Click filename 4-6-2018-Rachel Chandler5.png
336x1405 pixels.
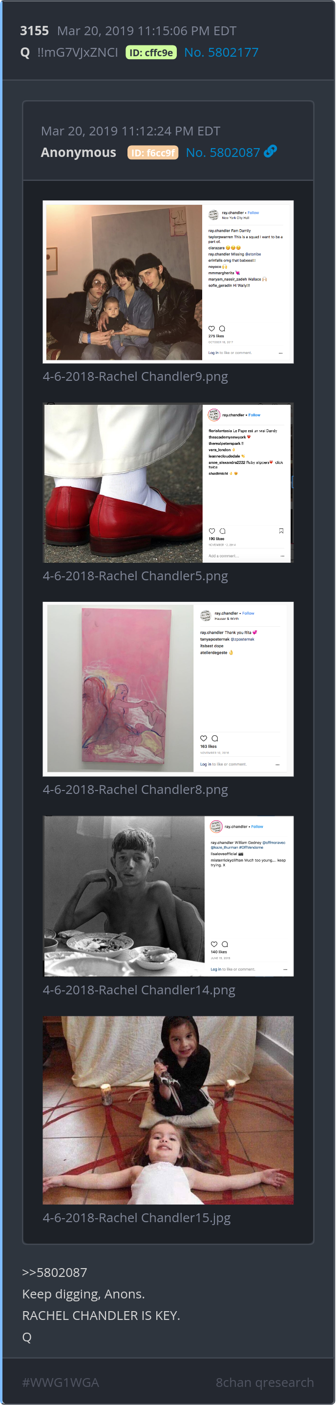click(x=135, y=576)
